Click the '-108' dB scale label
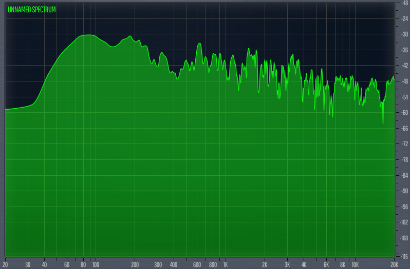 [x=404, y=238]
